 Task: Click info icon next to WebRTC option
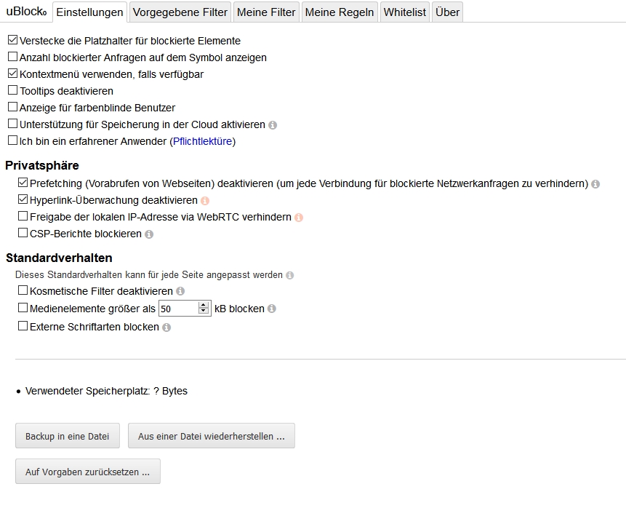[299, 218]
